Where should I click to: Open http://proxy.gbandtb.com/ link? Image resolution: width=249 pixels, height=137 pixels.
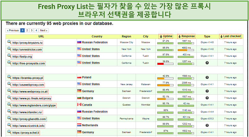[29, 119]
